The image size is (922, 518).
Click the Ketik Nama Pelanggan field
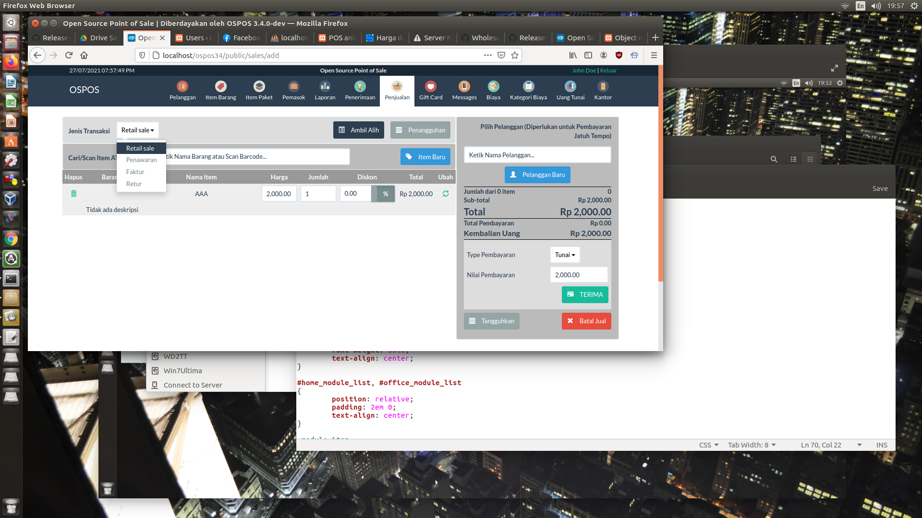[x=537, y=155]
